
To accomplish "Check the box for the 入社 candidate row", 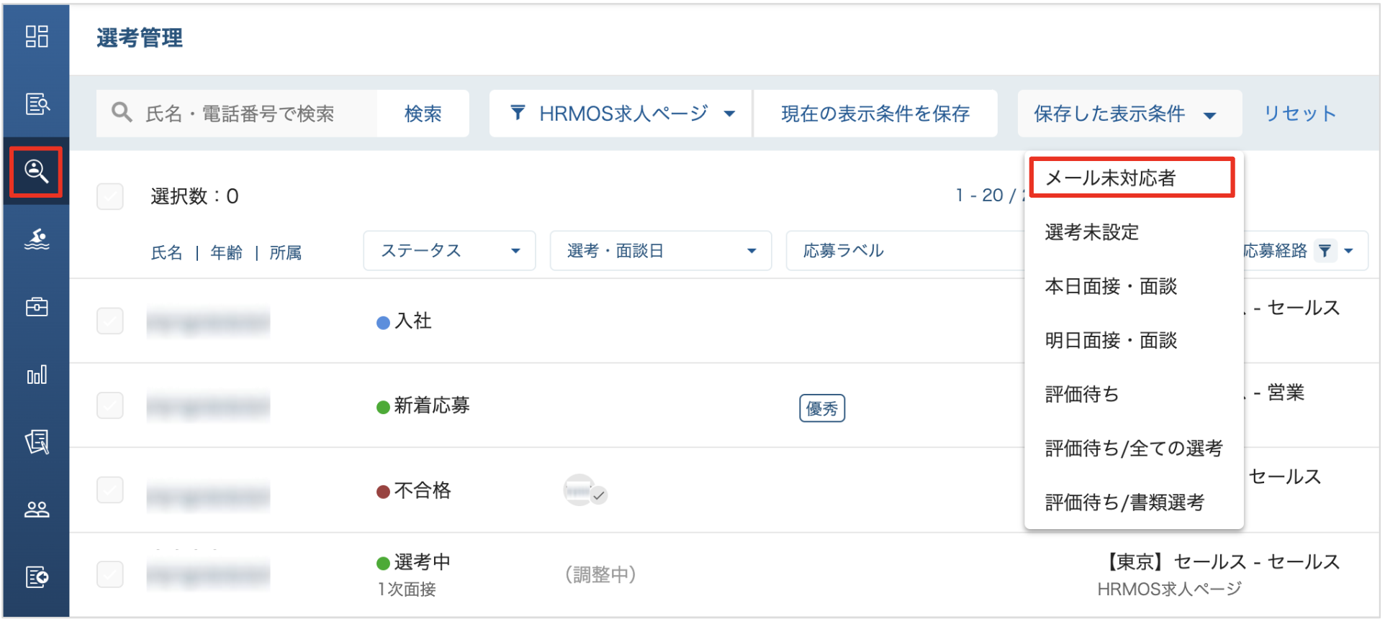I will 110,321.
